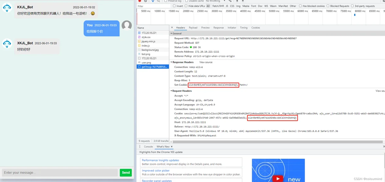Open Improved color picker link
This screenshot has height=182, width=385.
click(x=156, y=171)
